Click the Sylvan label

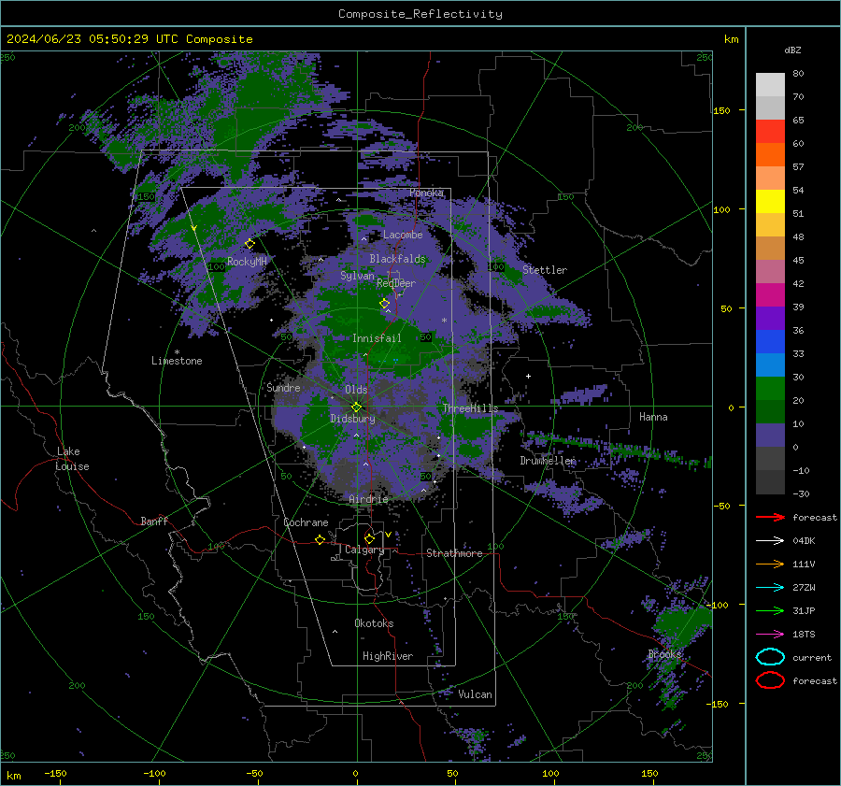[357, 276]
